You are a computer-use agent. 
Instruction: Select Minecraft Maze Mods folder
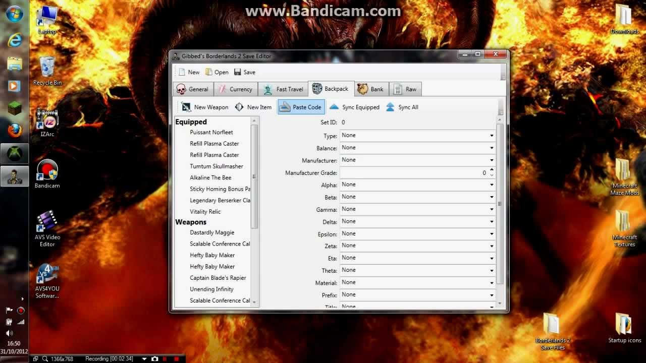[625, 177]
